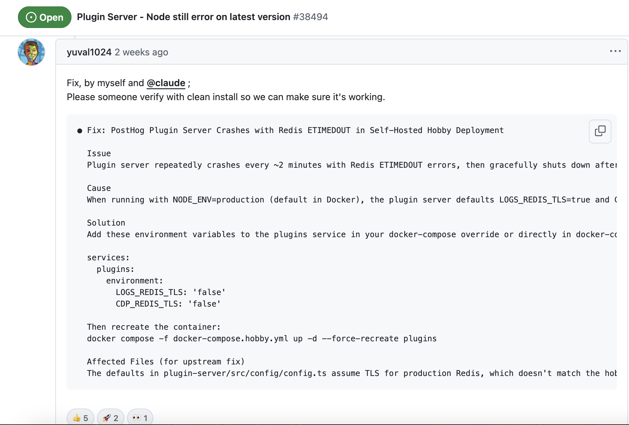Toggle the rocket reaction with count 2
Screen dimensions: 629x425
pyautogui.click(x=110, y=418)
